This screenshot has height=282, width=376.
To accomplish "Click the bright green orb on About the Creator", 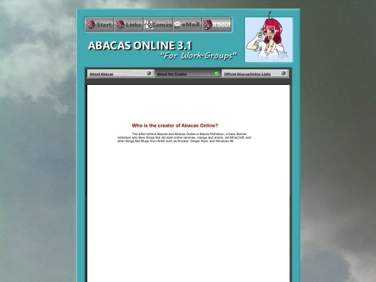I will coord(217,73).
